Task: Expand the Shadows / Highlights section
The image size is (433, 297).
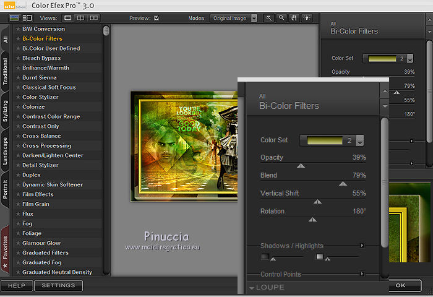Action: point(362,246)
